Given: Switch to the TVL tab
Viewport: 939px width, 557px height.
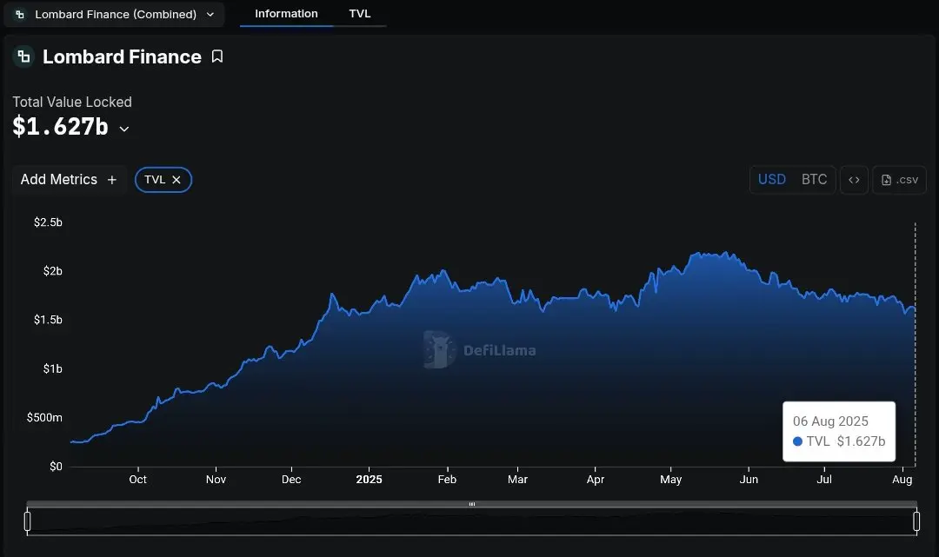Looking at the screenshot, I should (x=360, y=13).
